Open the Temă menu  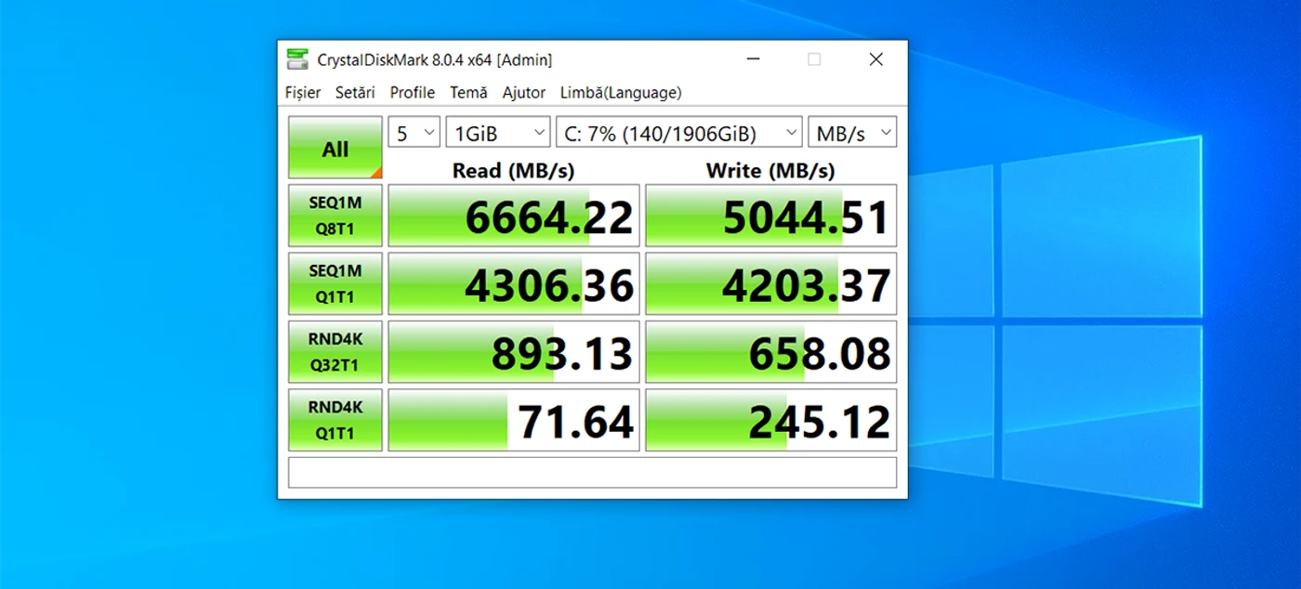(x=468, y=93)
